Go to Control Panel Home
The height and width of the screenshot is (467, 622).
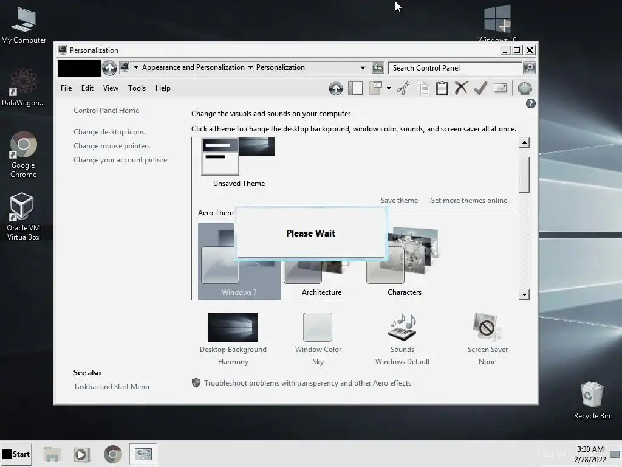pos(106,111)
